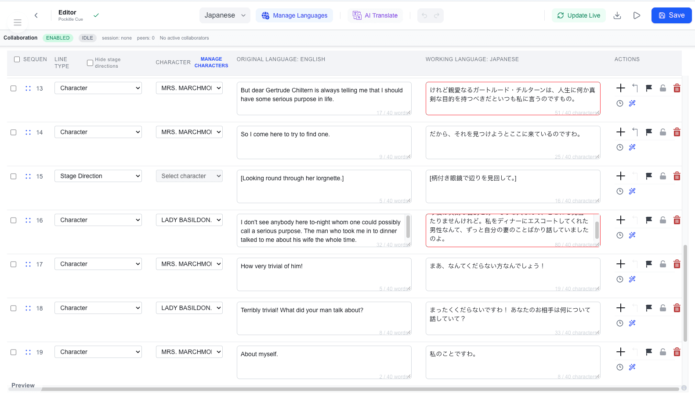Delete row 13 with the trash icon
695x394 pixels.
[x=677, y=88]
